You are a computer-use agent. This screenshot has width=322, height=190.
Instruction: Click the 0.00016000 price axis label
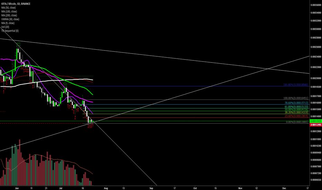pos(316,103)
